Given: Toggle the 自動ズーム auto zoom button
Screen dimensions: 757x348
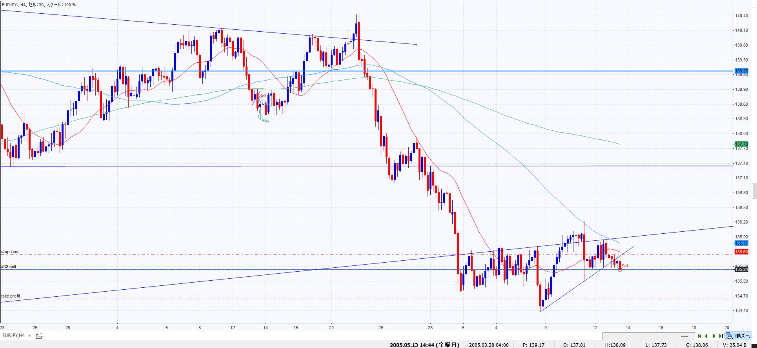Looking at the screenshot, I should click(x=742, y=336).
